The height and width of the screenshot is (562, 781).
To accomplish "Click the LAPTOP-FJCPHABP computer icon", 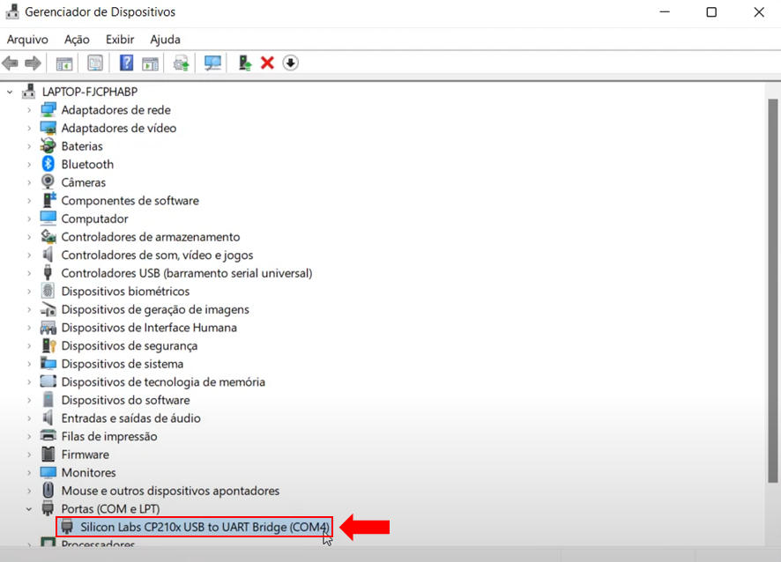I will [29, 92].
